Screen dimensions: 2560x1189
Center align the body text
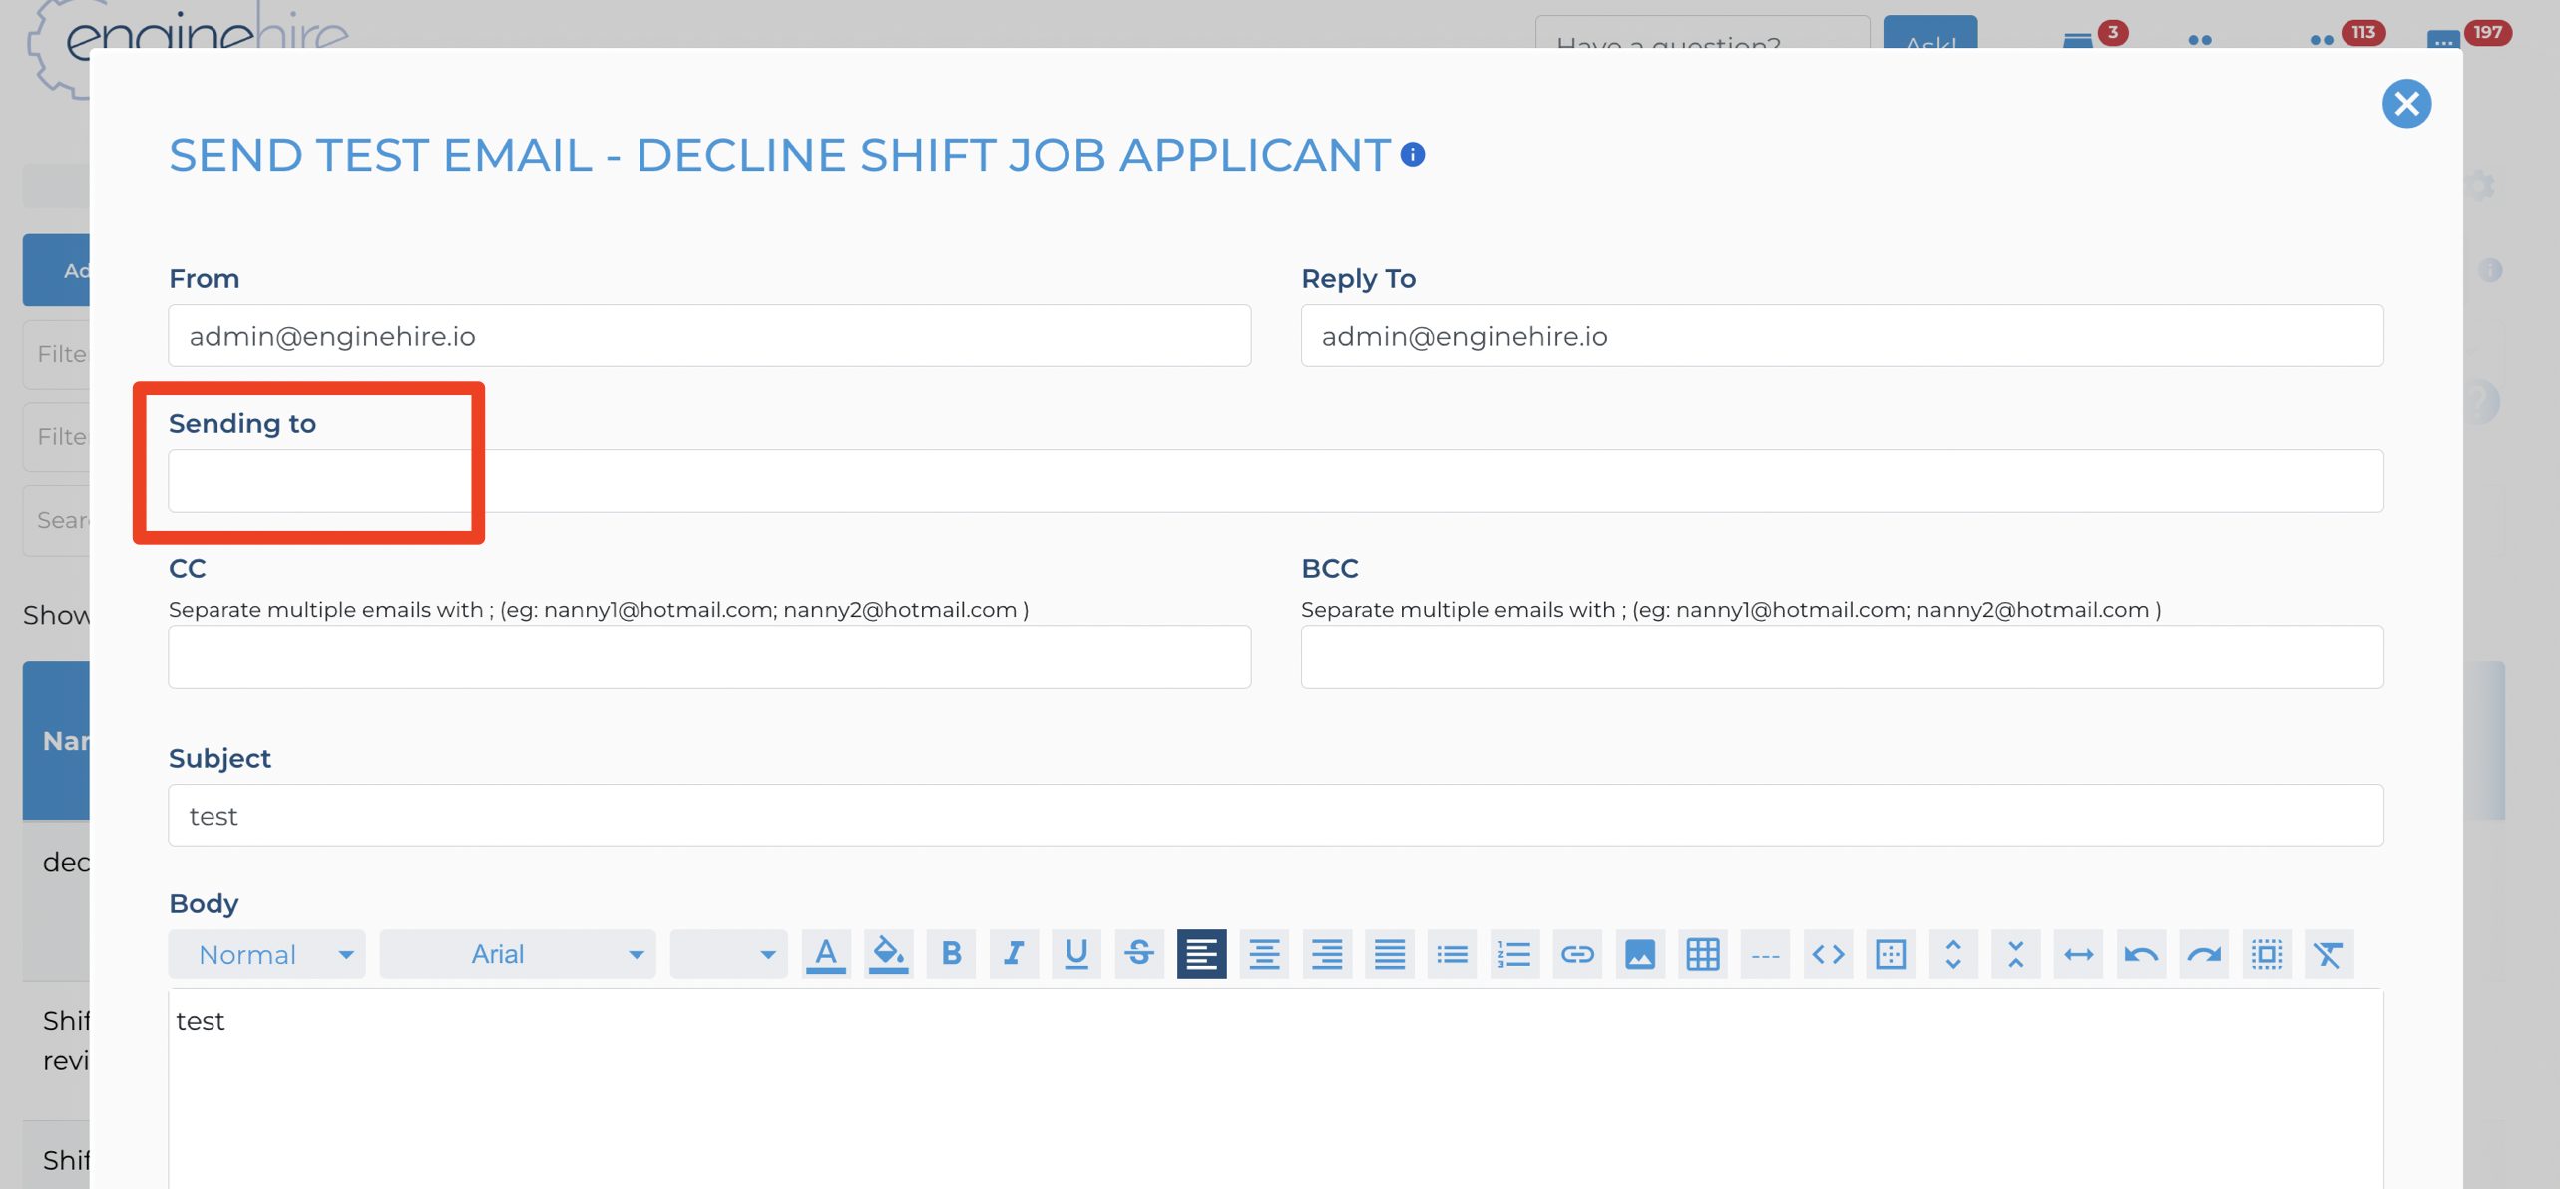pyautogui.click(x=1264, y=954)
